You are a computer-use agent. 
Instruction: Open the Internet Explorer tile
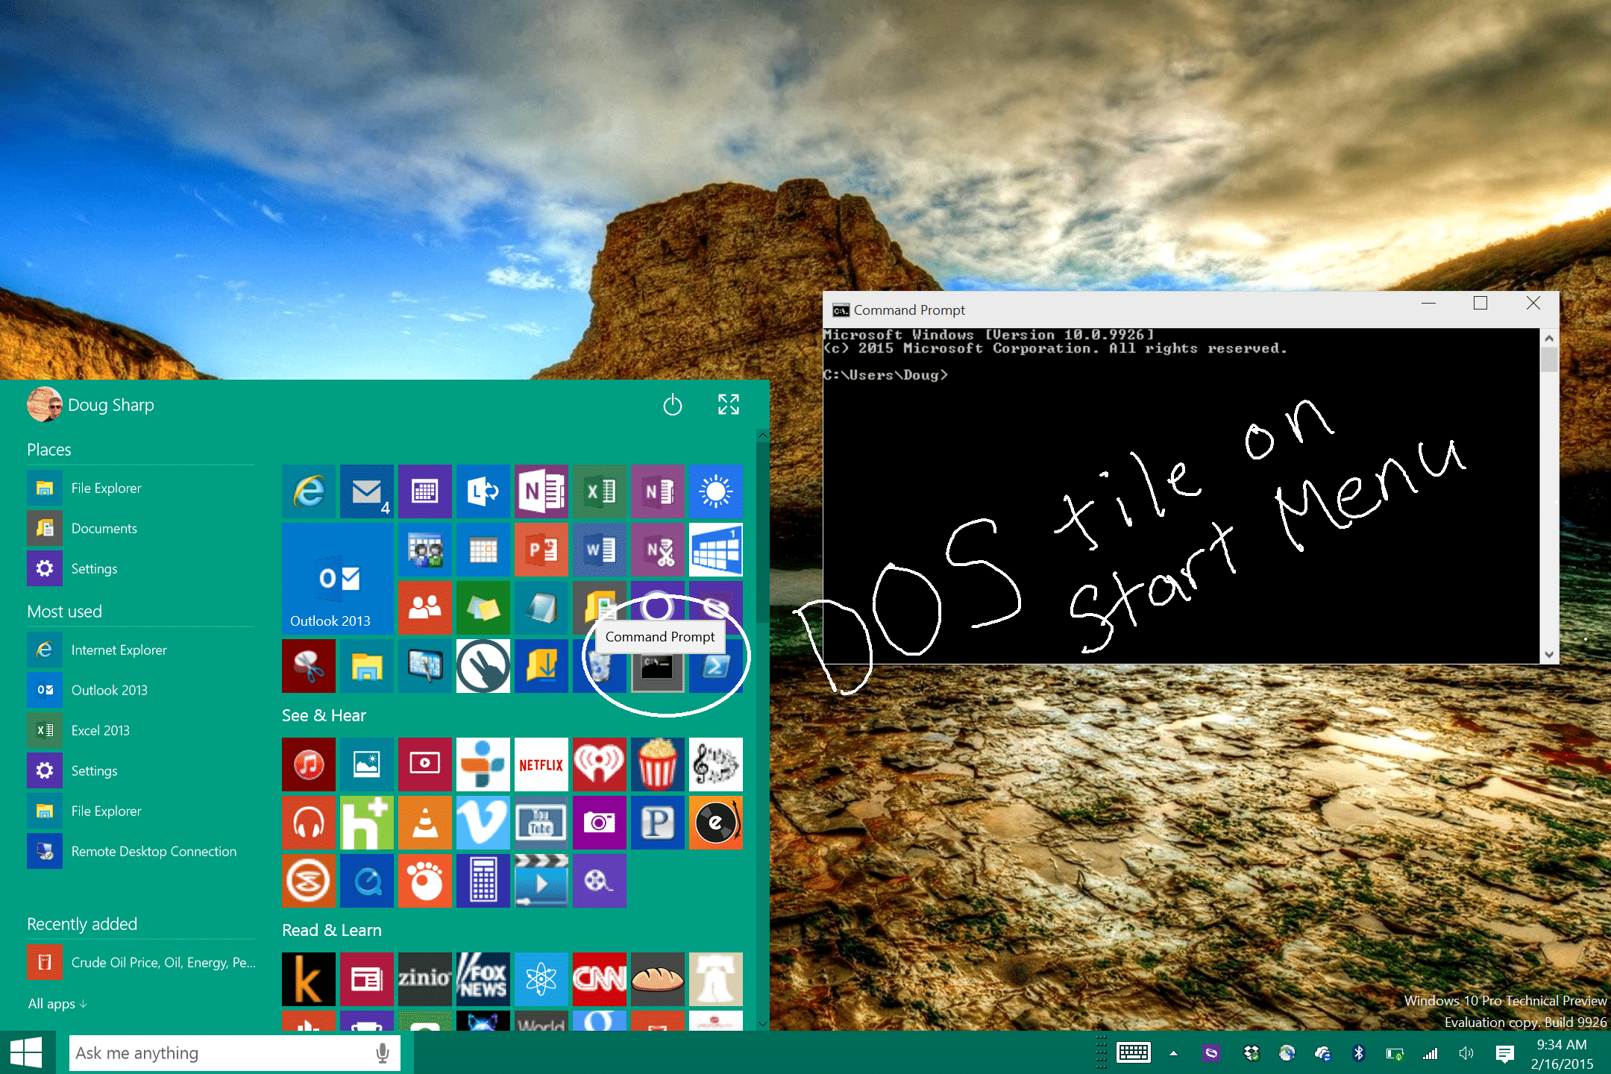click(x=309, y=491)
